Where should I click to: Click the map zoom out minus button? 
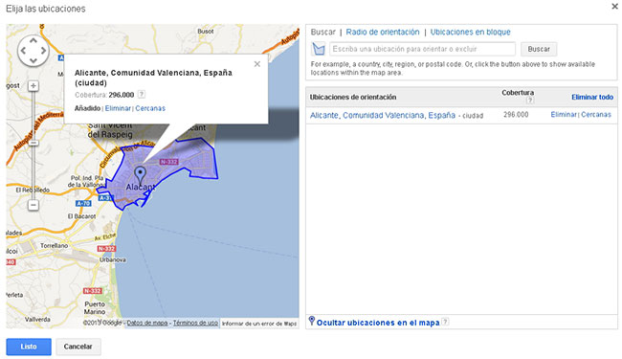click(x=33, y=205)
